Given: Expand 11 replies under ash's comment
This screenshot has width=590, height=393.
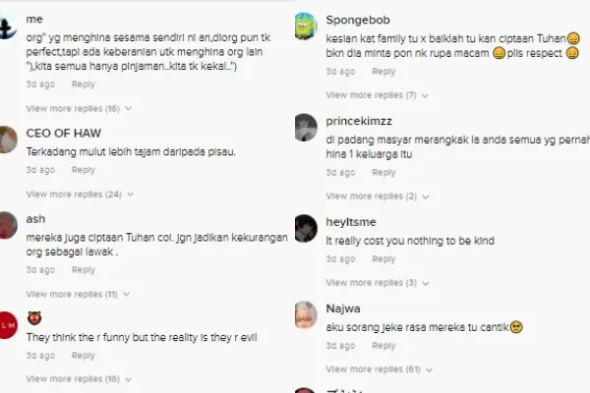Looking at the screenshot, I should (x=78, y=294).
